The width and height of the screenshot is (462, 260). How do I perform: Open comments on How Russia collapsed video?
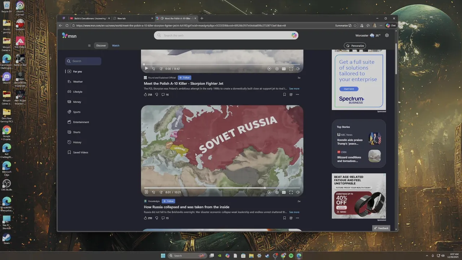click(165, 218)
